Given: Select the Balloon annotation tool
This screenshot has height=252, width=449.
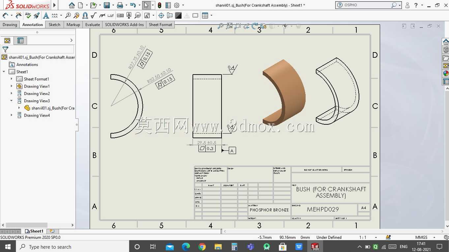Looking at the screenshot, I should (68, 15).
